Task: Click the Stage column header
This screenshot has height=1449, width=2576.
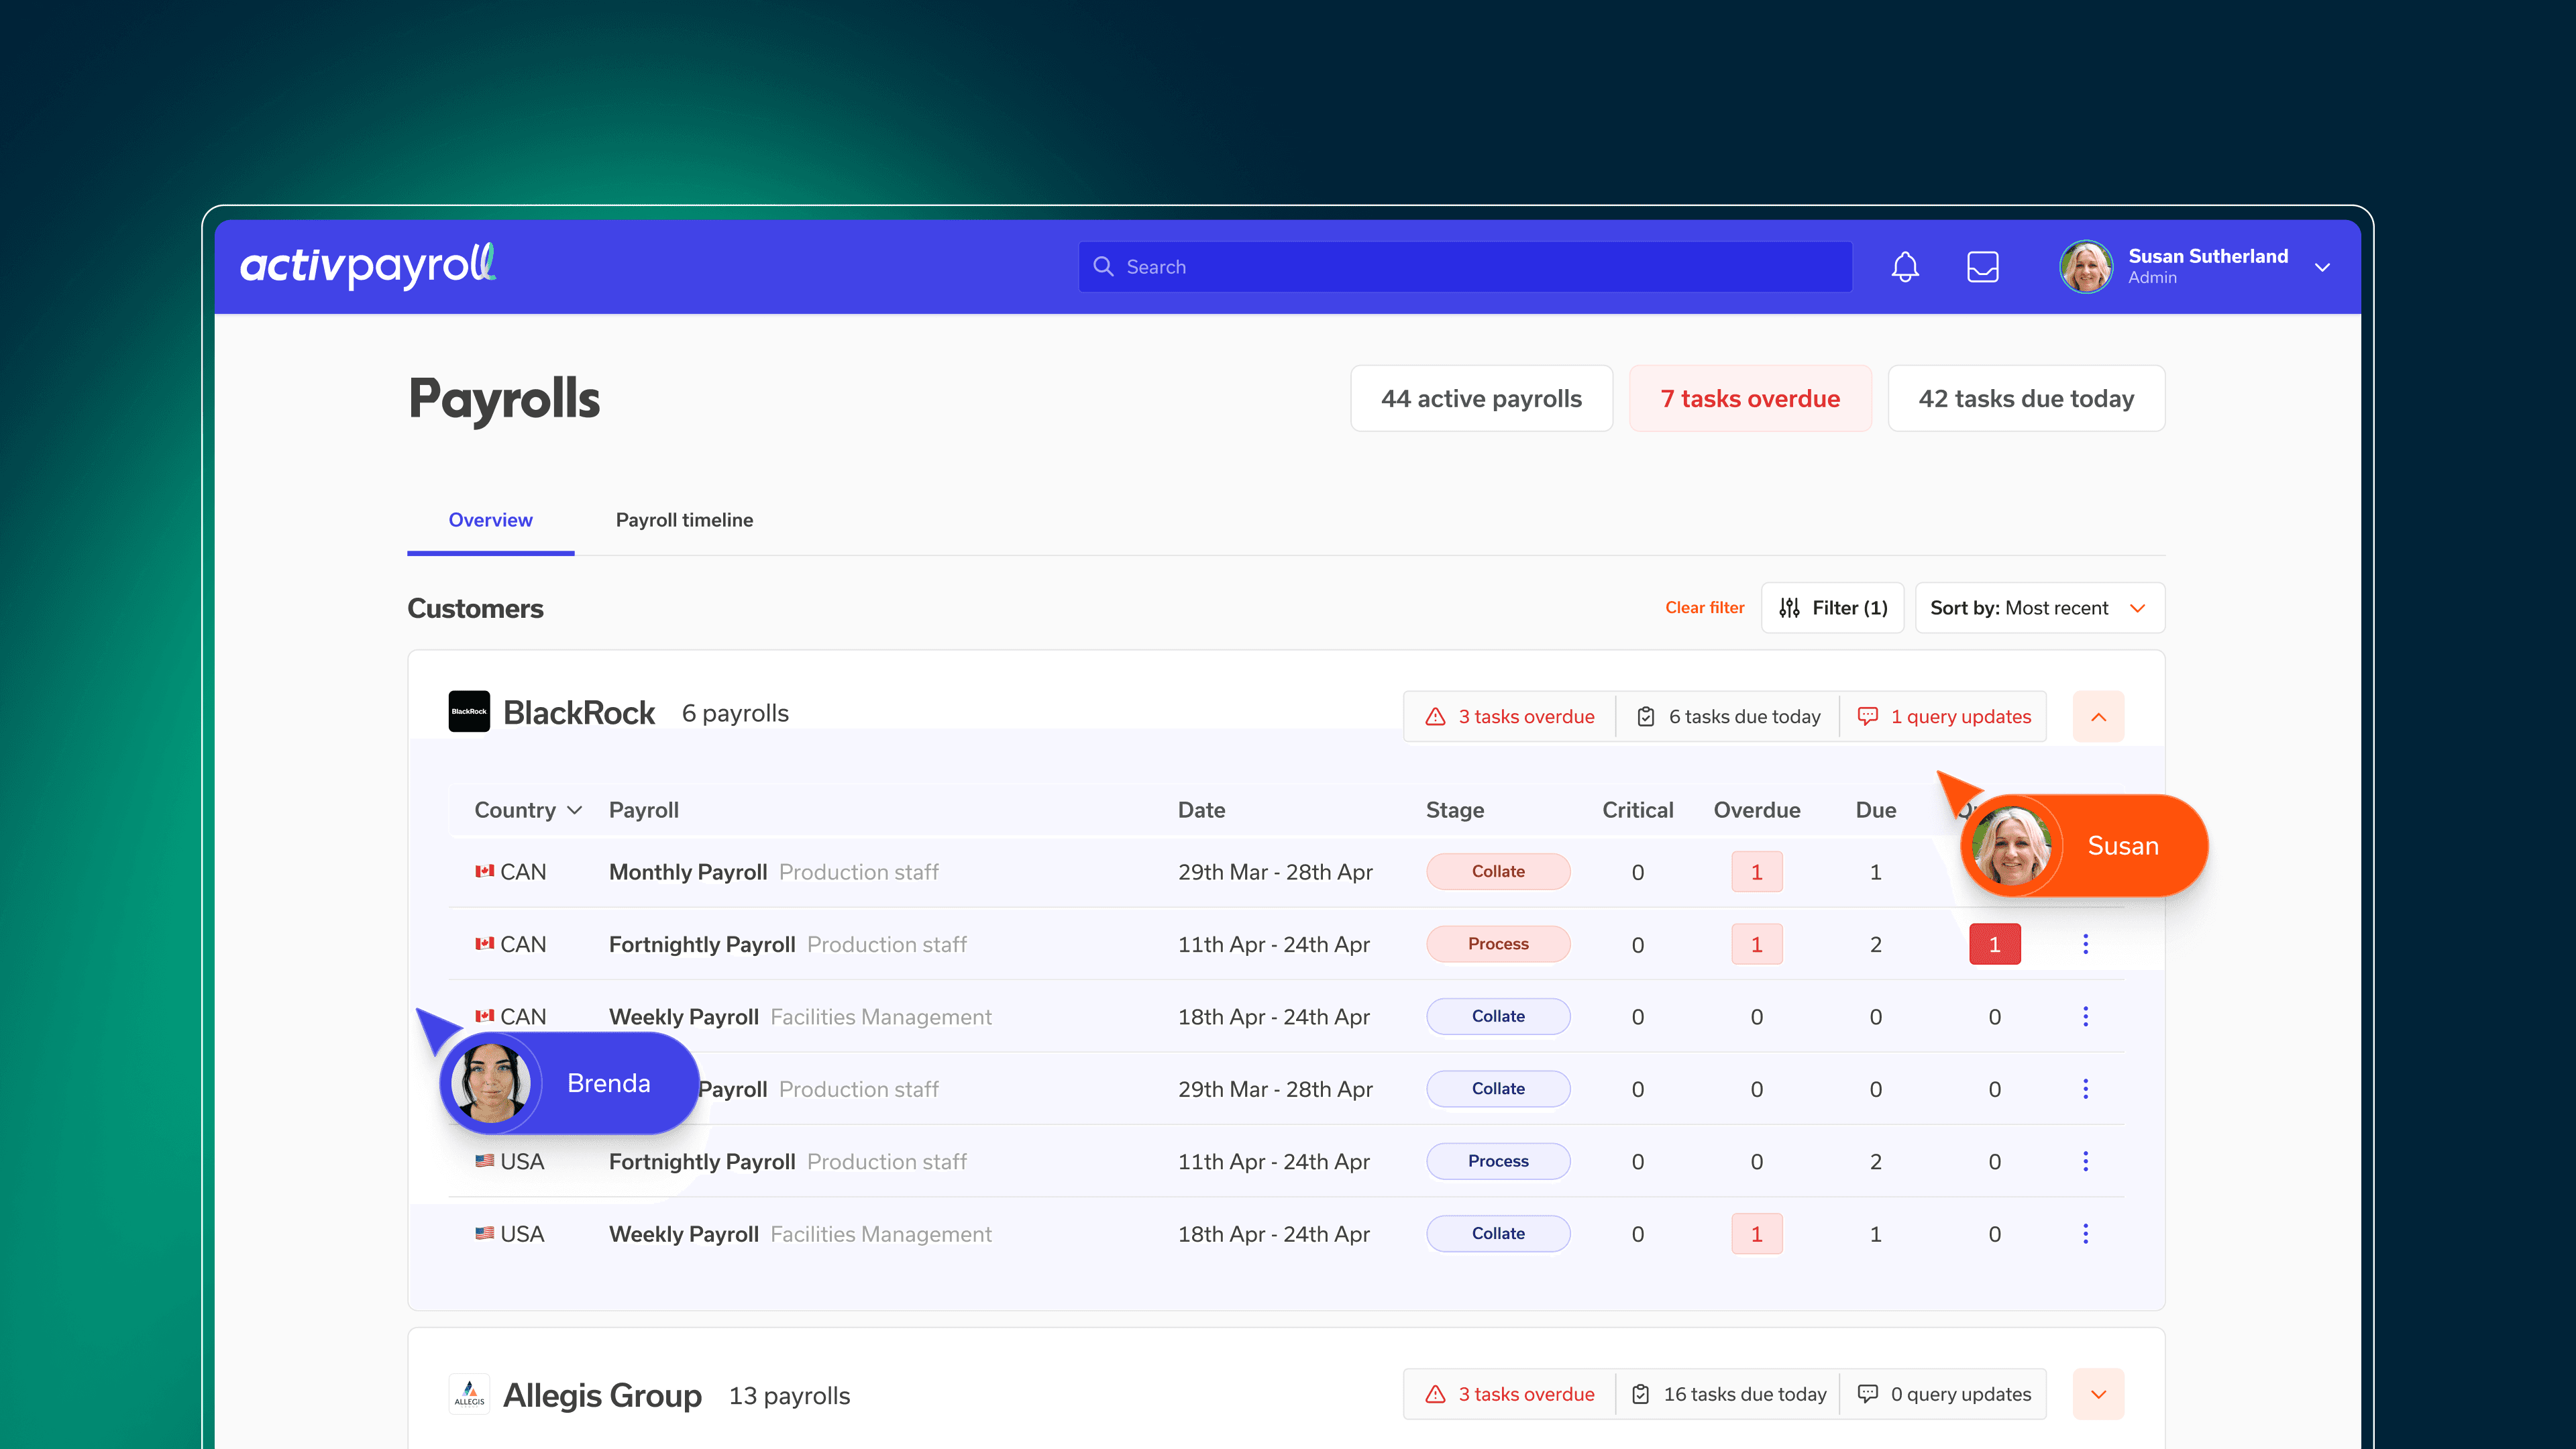Action: pyautogui.click(x=1455, y=810)
